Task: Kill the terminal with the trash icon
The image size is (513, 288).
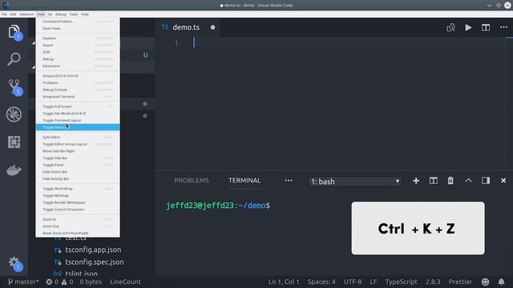Action: tap(450, 181)
